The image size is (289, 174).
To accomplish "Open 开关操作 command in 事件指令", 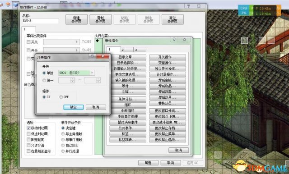I will (168, 57).
